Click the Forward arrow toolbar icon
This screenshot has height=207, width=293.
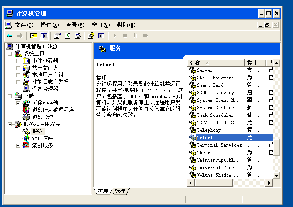tap(20, 36)
